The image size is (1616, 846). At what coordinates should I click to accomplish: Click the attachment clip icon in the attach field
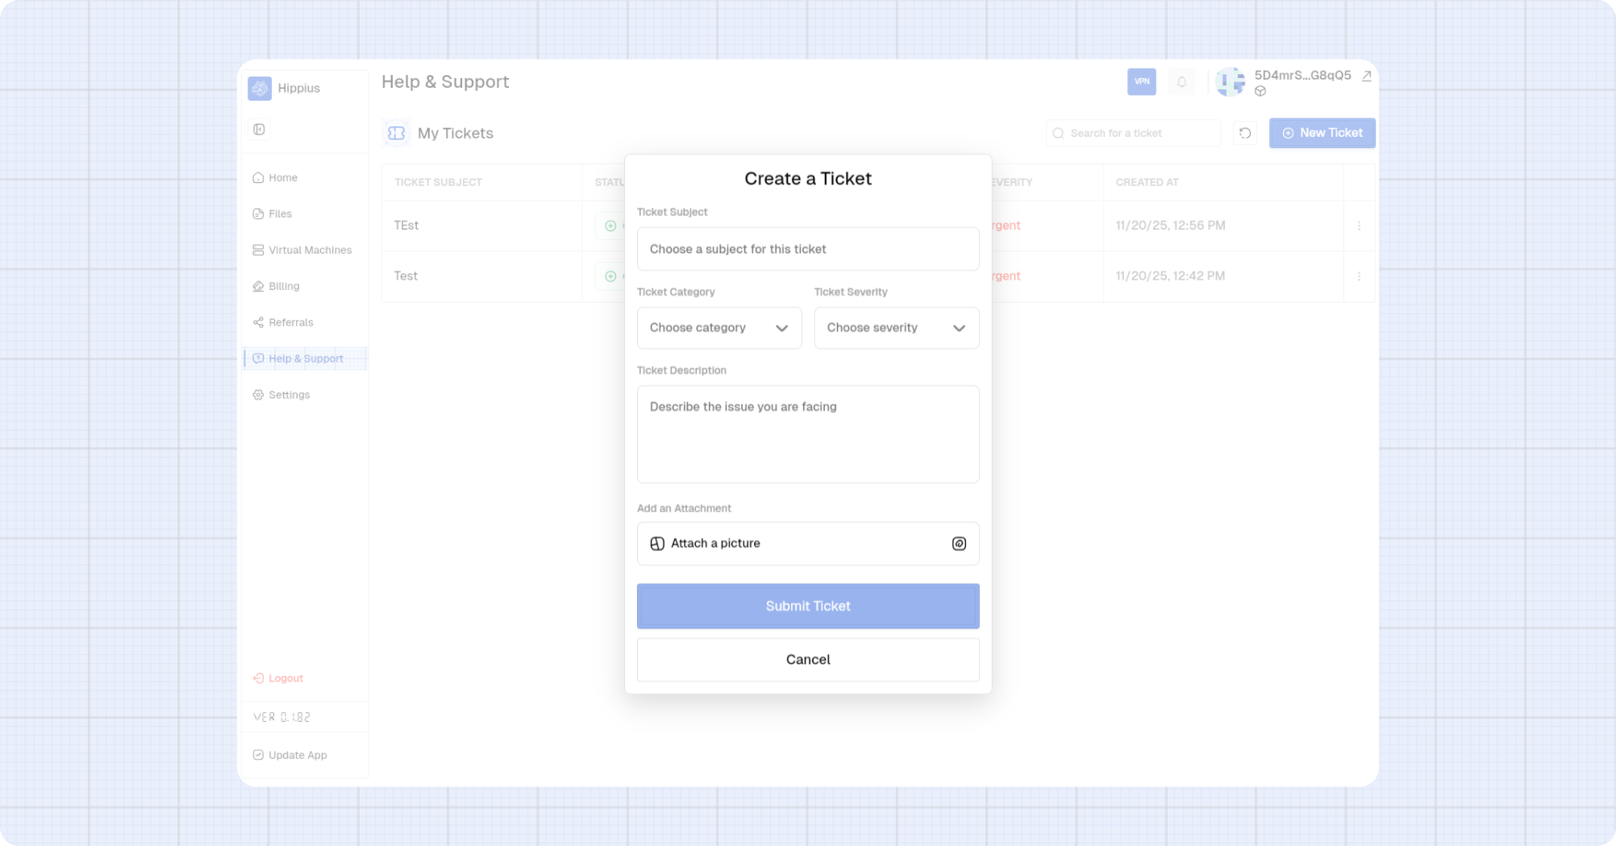coord(958,543)
